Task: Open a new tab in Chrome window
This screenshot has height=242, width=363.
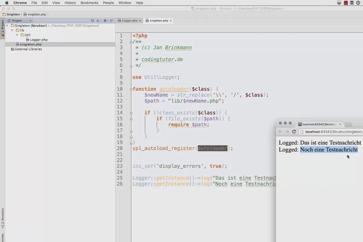Action: click(348, 124)
